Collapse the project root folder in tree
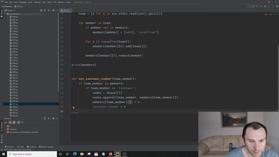Image resolution: width=279 pixels, height=157 pixels. [5, 14]
